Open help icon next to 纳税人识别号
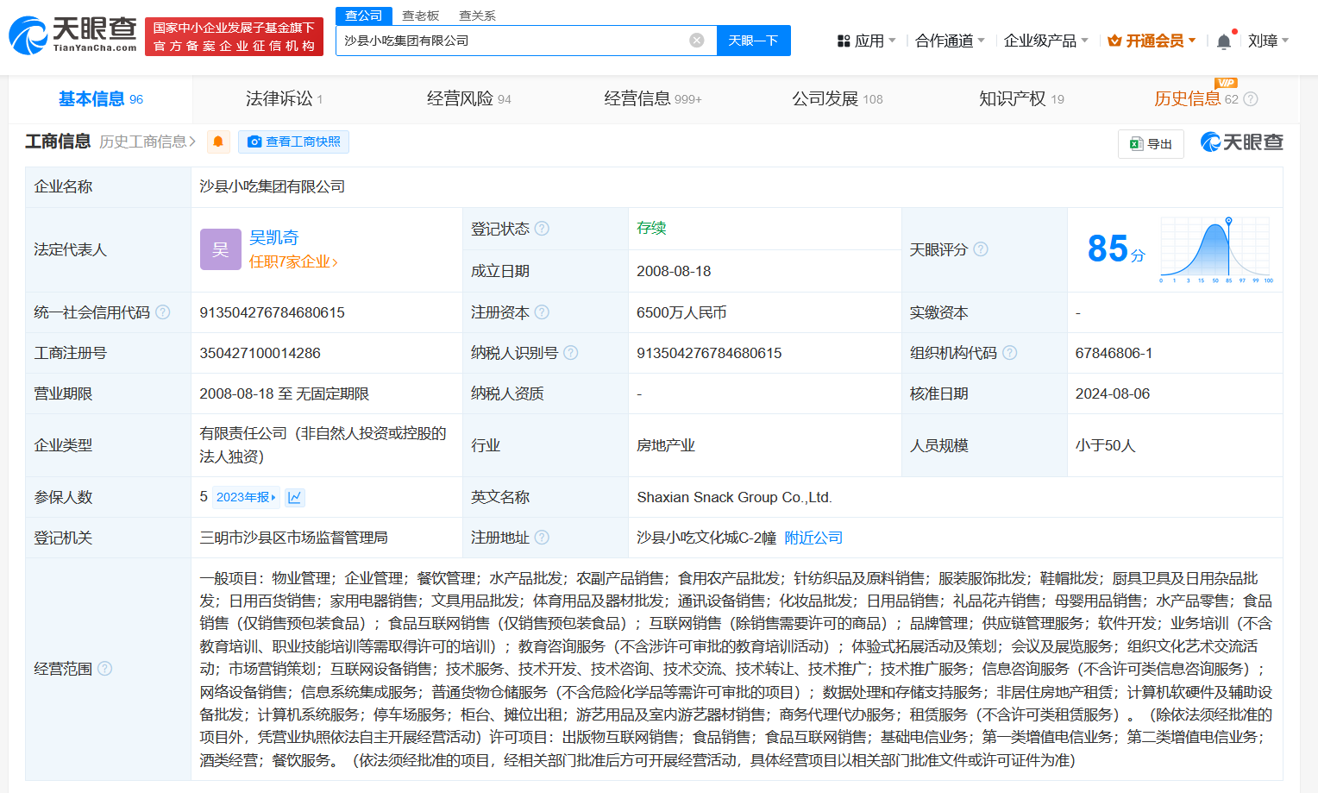Image resolution: width=1318 pixels, height=793 pixels. coord(570,353)
